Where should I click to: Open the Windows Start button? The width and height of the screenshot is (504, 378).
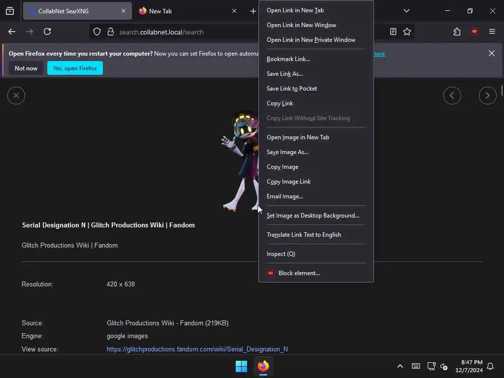click(241, 366)
